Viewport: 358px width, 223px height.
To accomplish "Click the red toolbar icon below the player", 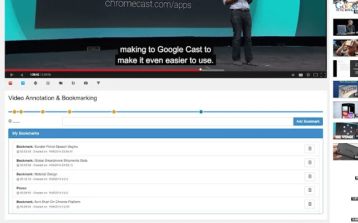I will 11,83.
